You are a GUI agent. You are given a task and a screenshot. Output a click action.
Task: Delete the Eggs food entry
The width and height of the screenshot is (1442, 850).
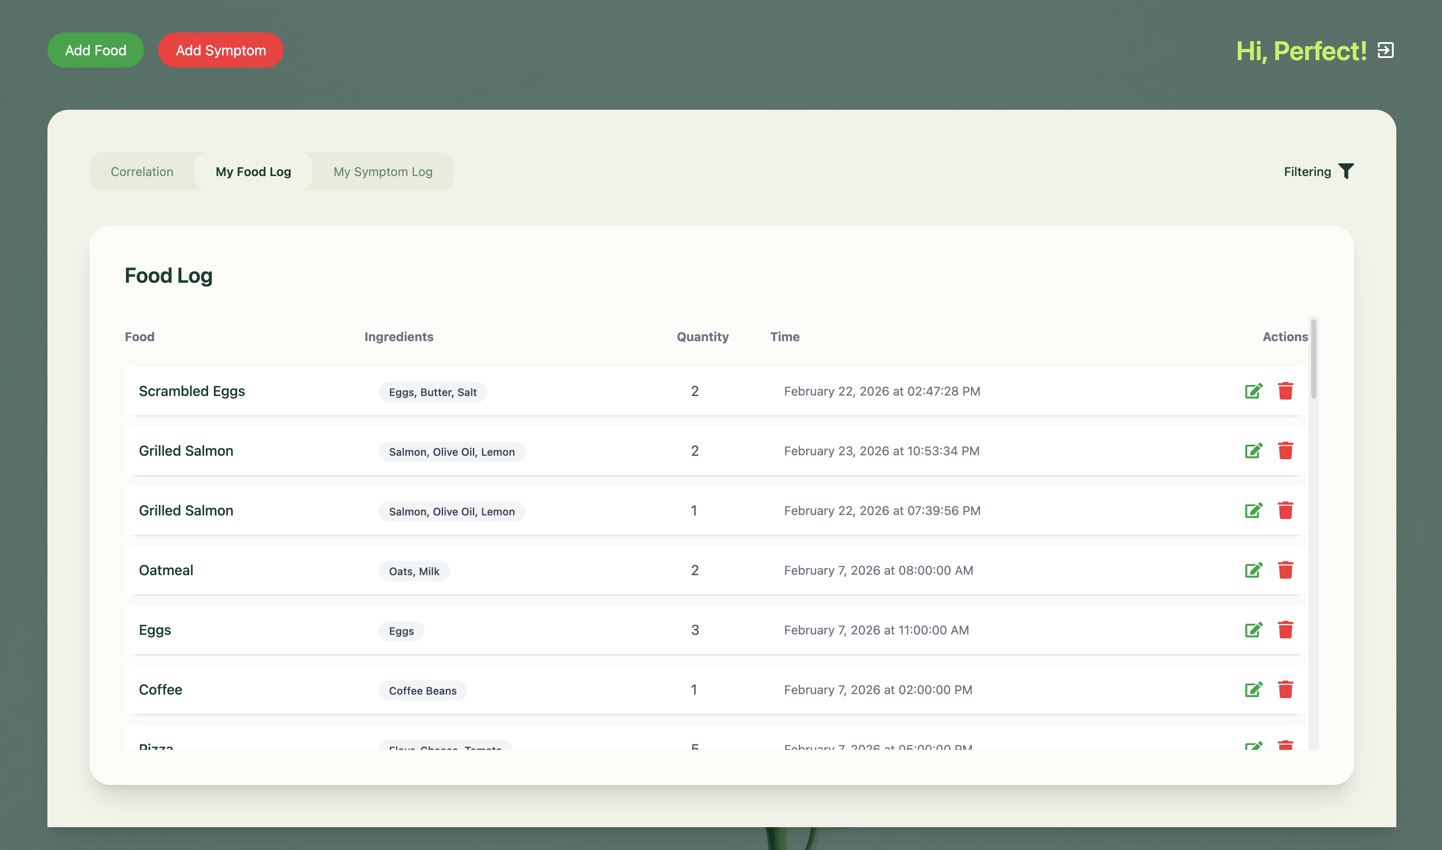pos(1285,630)
